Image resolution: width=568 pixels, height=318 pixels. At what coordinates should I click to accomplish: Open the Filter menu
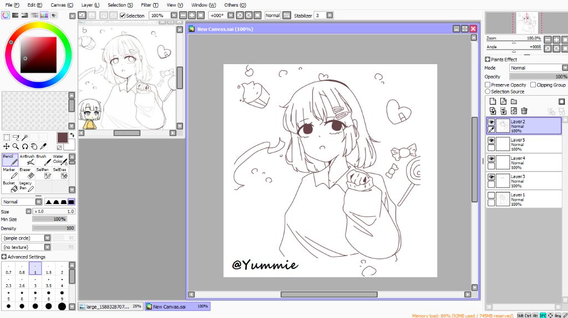[x=150, y=5]
